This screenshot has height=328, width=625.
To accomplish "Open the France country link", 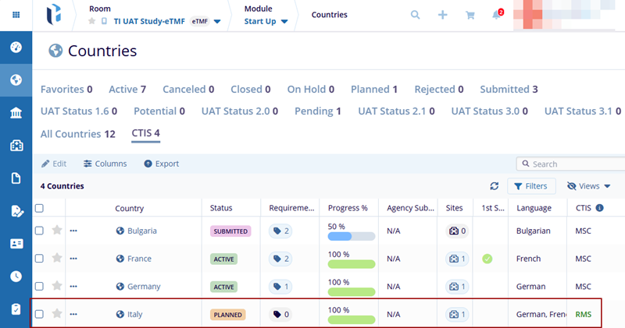I will [x=139, y=259].
